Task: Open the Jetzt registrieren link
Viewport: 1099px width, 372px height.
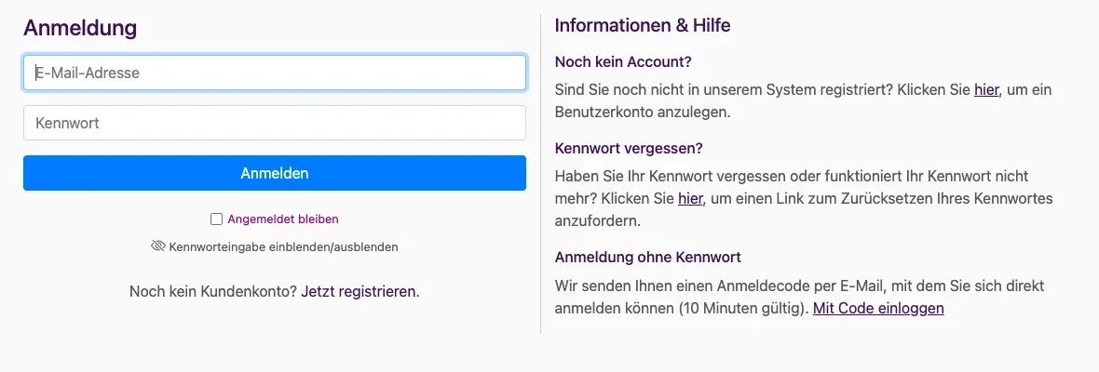Action: [359, 292]
